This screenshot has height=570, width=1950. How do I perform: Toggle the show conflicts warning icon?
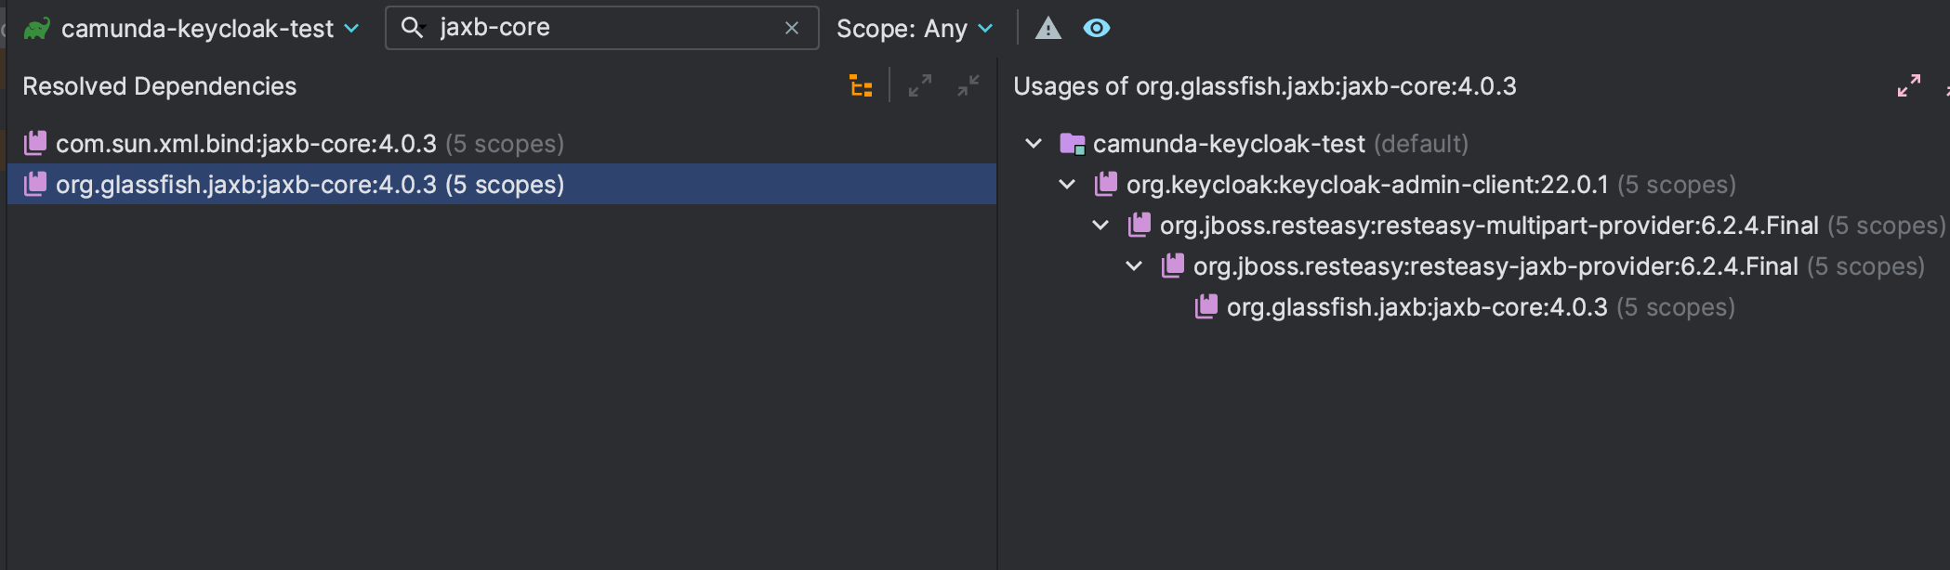[1048, 29]
